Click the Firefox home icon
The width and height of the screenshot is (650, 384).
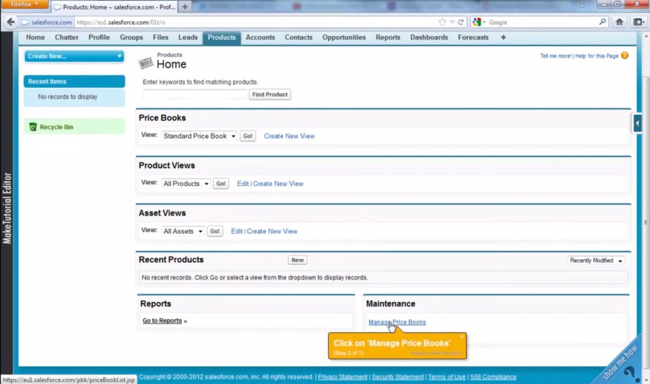click(x=620, y=22)
